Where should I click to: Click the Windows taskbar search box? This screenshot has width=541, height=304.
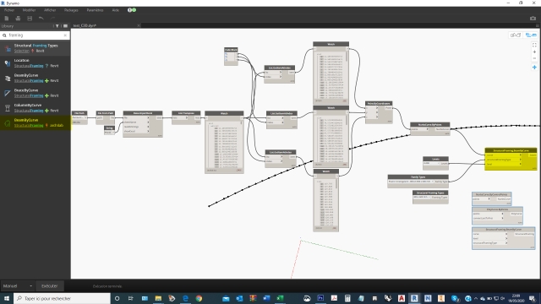[62, 298]
